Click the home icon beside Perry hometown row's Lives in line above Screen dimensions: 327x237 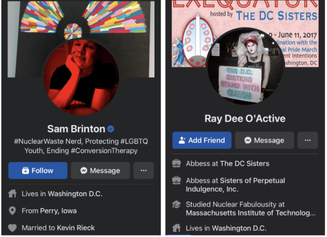[13, 194]
